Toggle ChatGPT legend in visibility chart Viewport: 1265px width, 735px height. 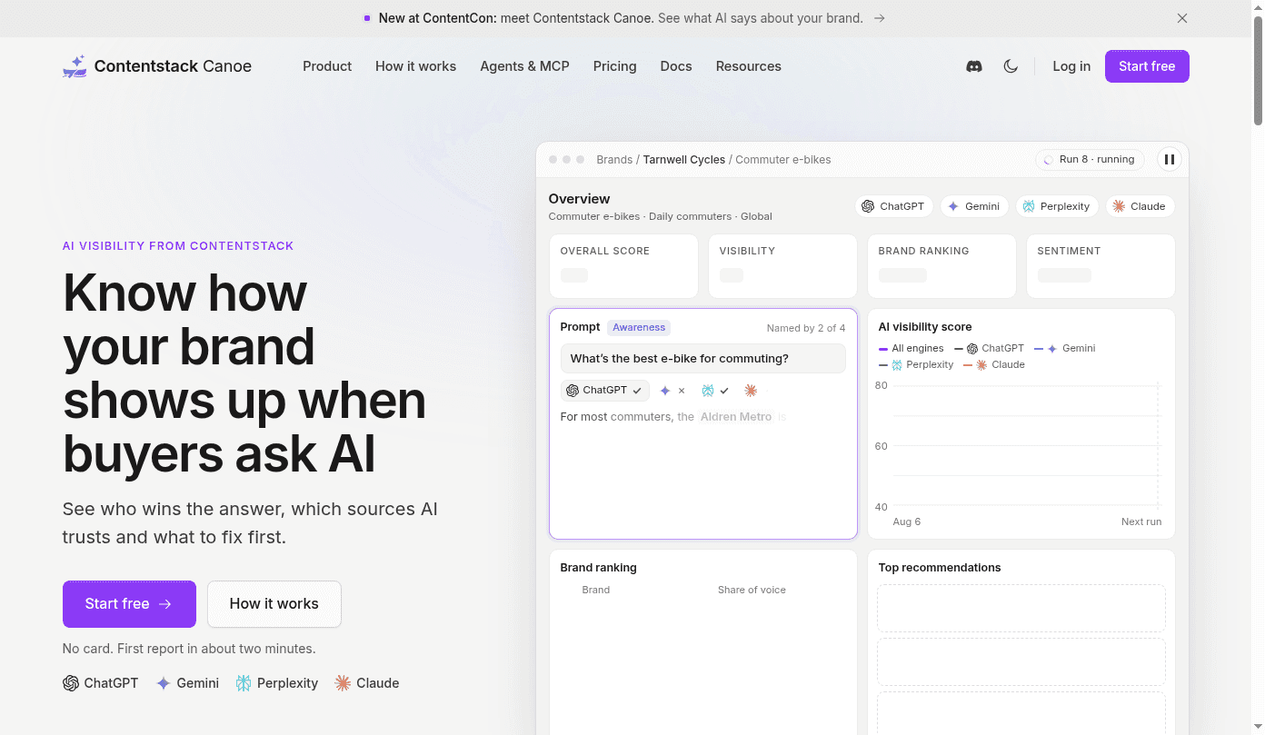[x=990, y=349]
